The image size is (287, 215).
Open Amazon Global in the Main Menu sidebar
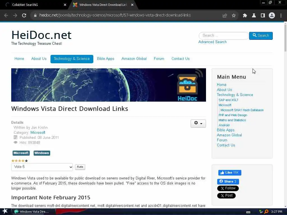[229, 135]
